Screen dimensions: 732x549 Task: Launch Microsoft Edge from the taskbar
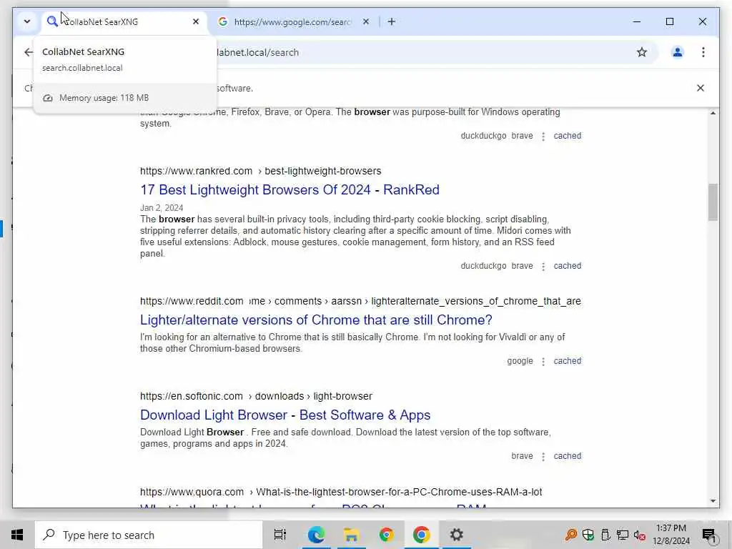pos(316,535)
